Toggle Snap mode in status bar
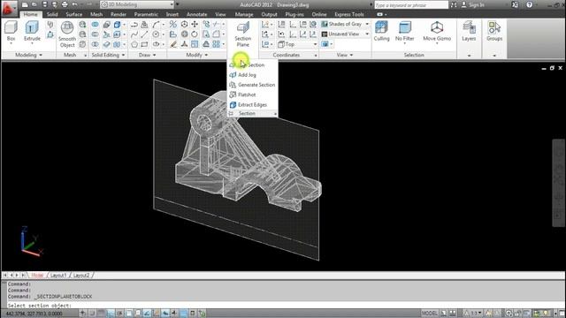 click(x=92, y=313)
